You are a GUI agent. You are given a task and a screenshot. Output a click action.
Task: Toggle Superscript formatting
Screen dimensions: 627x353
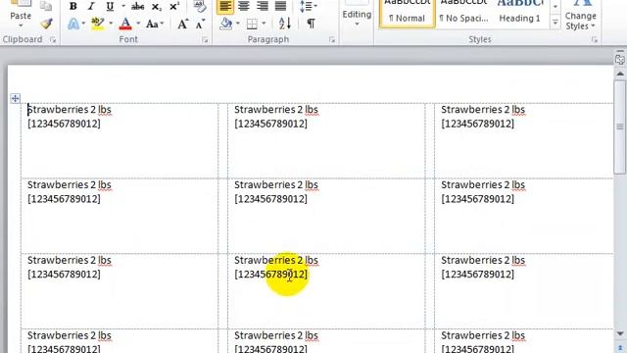tap(174, 7)
